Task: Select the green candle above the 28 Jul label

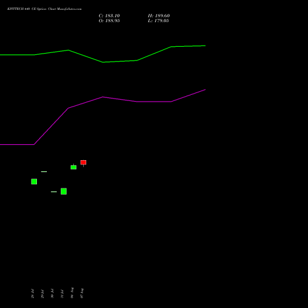Action: click(34, 182)
